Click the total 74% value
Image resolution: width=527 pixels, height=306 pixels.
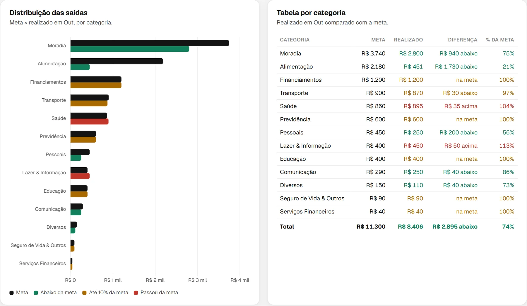tap(508, 227)
